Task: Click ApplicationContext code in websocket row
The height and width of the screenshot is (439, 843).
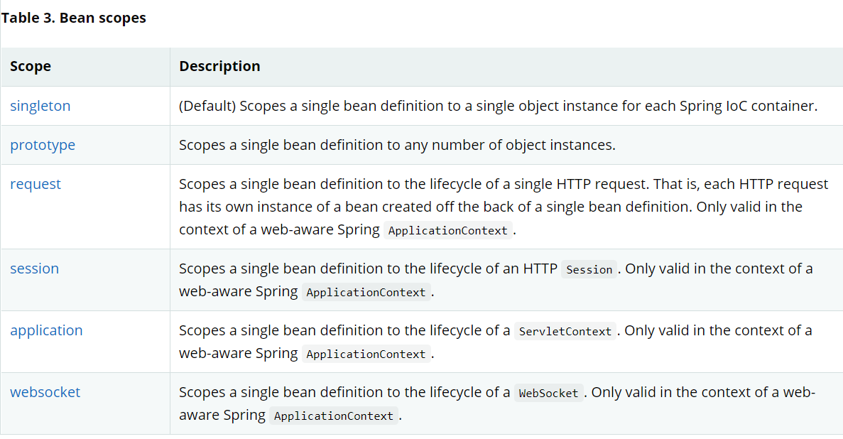Action: tap(334, 416)
